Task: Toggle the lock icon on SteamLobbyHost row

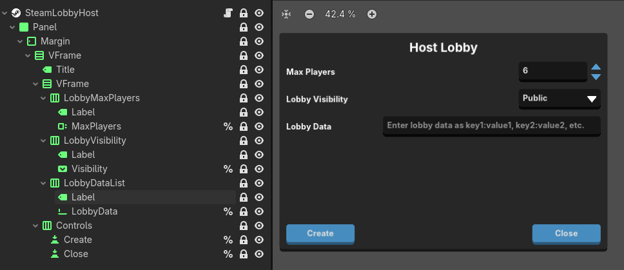Action: (x=244, y=13)
